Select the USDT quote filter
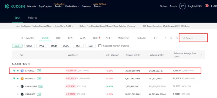 pos(29,46)
